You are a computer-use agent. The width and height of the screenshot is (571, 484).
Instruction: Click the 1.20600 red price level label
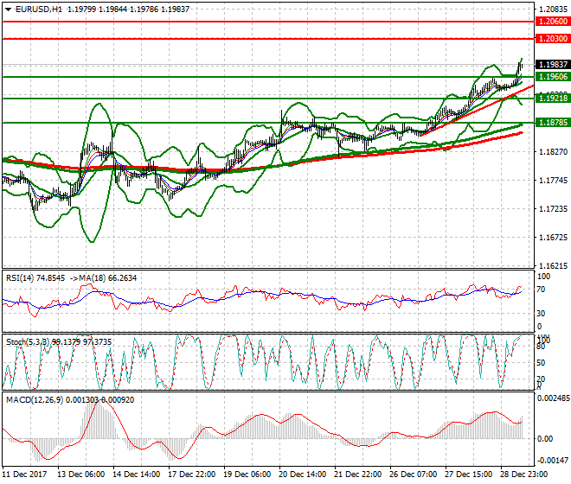click(553, 22)
